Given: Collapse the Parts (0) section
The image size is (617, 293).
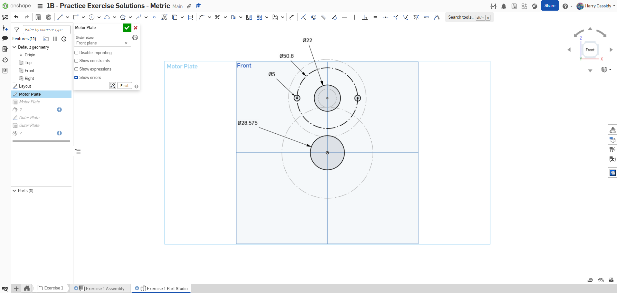Looking at the screenshot, I should [x=14, y=191].
